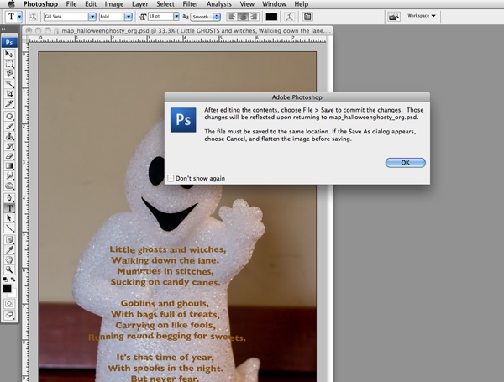Select the Notes tool
The height and width of the screenshot is (382, 504).
(9, 240)
